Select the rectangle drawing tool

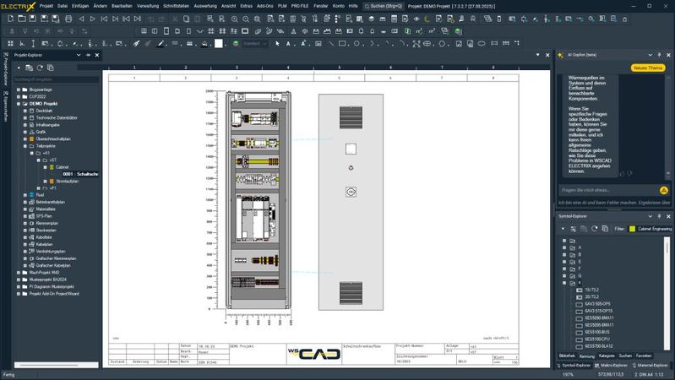coord(342,43)
